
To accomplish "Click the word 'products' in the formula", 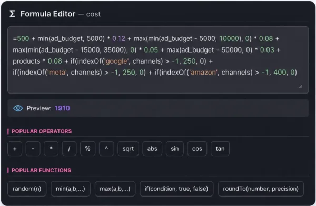I will pyautogui.click(x=27, y=61).
